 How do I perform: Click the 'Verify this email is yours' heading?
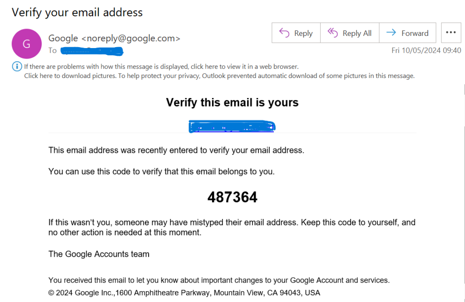pos(232,102)
